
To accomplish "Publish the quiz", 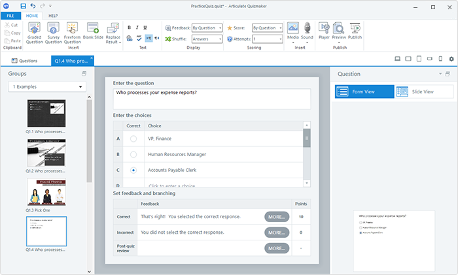I will point(355,31).
